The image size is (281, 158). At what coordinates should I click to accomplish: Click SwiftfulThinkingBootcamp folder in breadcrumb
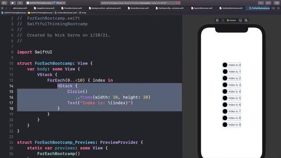[x=40, y=13]
